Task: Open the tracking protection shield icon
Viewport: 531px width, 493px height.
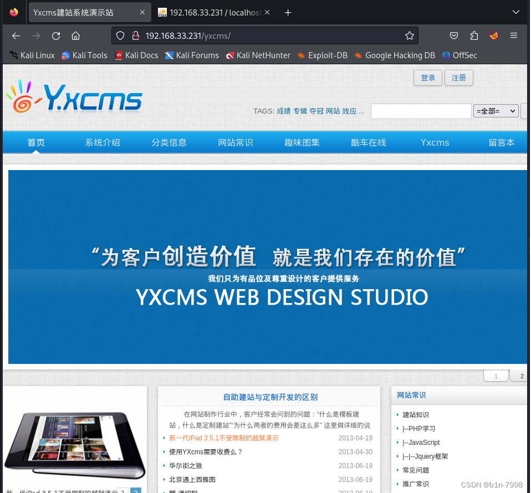Action: [x=120, y=36]
